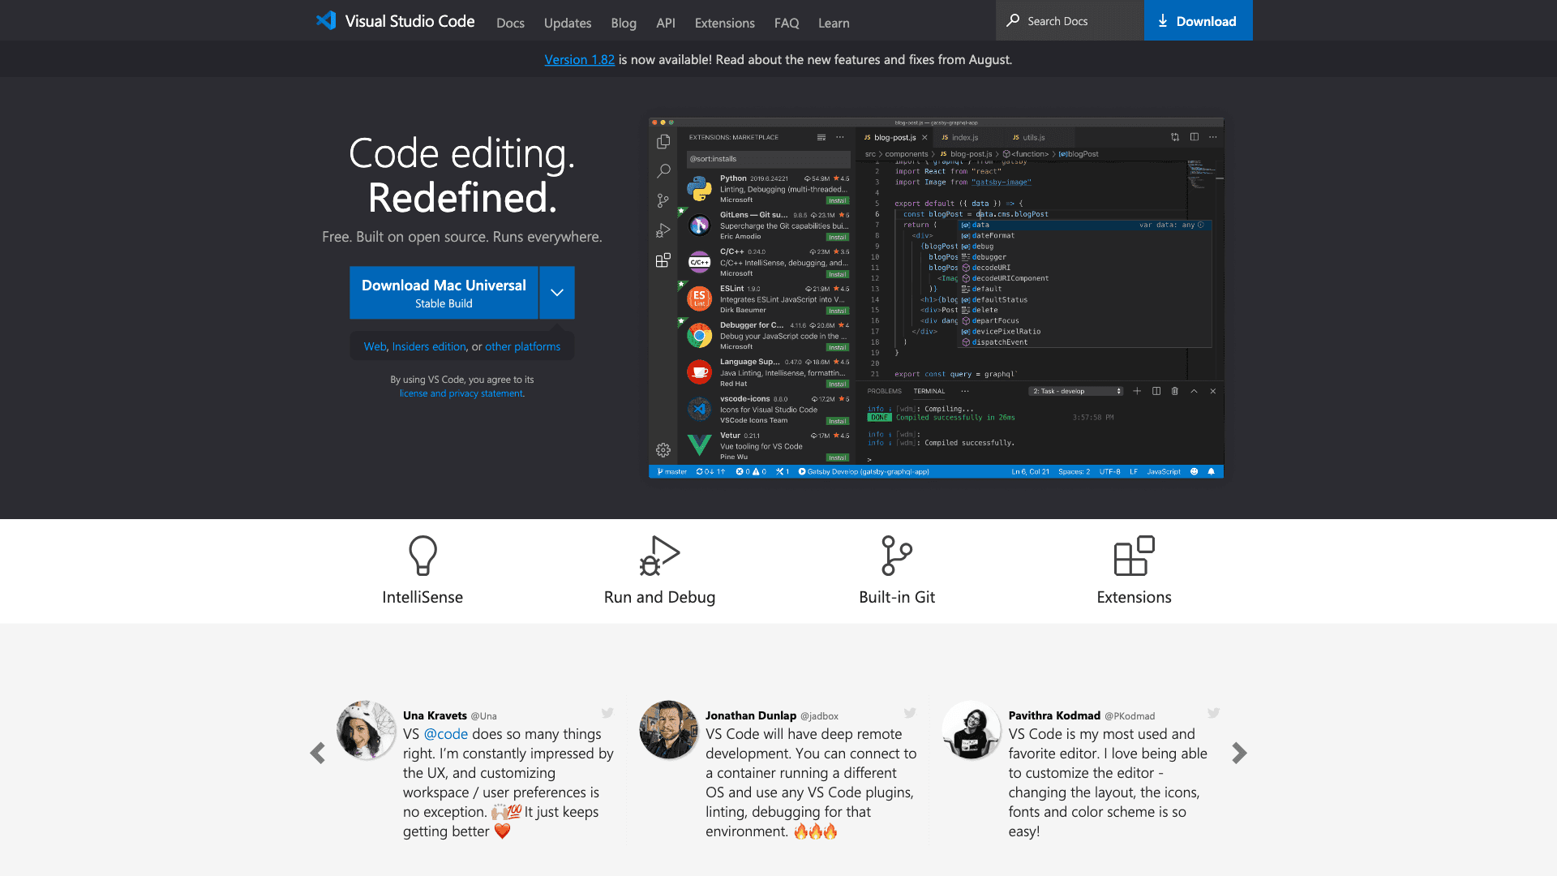Open Pavithra Kodmad name link

click(1054, 715)
